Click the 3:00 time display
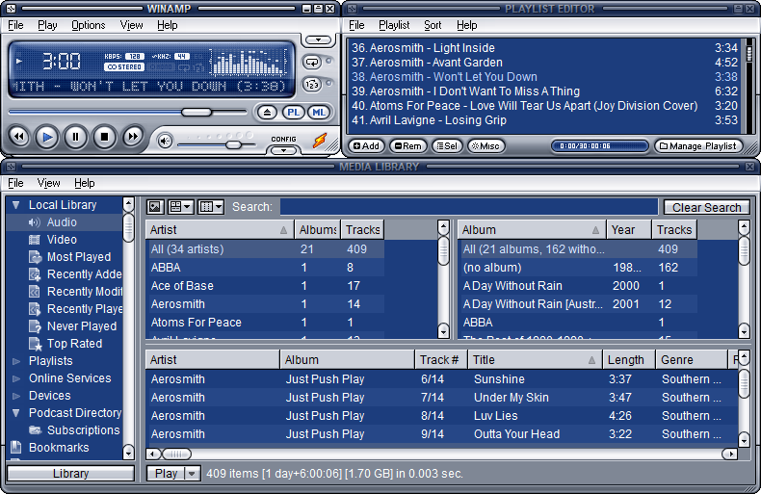 coord(62,62)
